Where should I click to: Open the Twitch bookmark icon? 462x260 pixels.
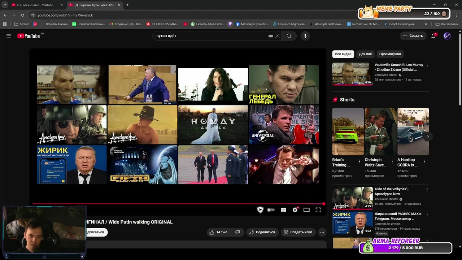231,24
